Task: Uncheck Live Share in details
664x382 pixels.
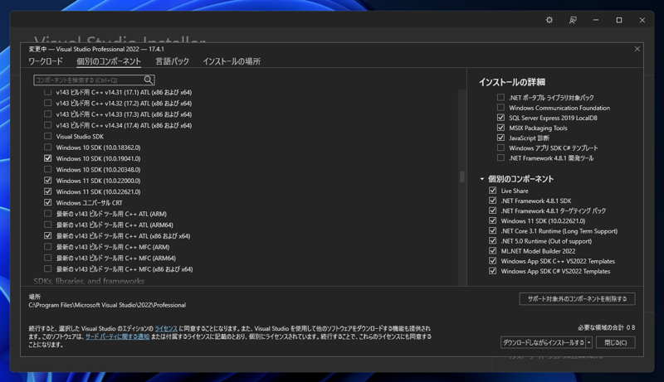Action: coord(492,191)
